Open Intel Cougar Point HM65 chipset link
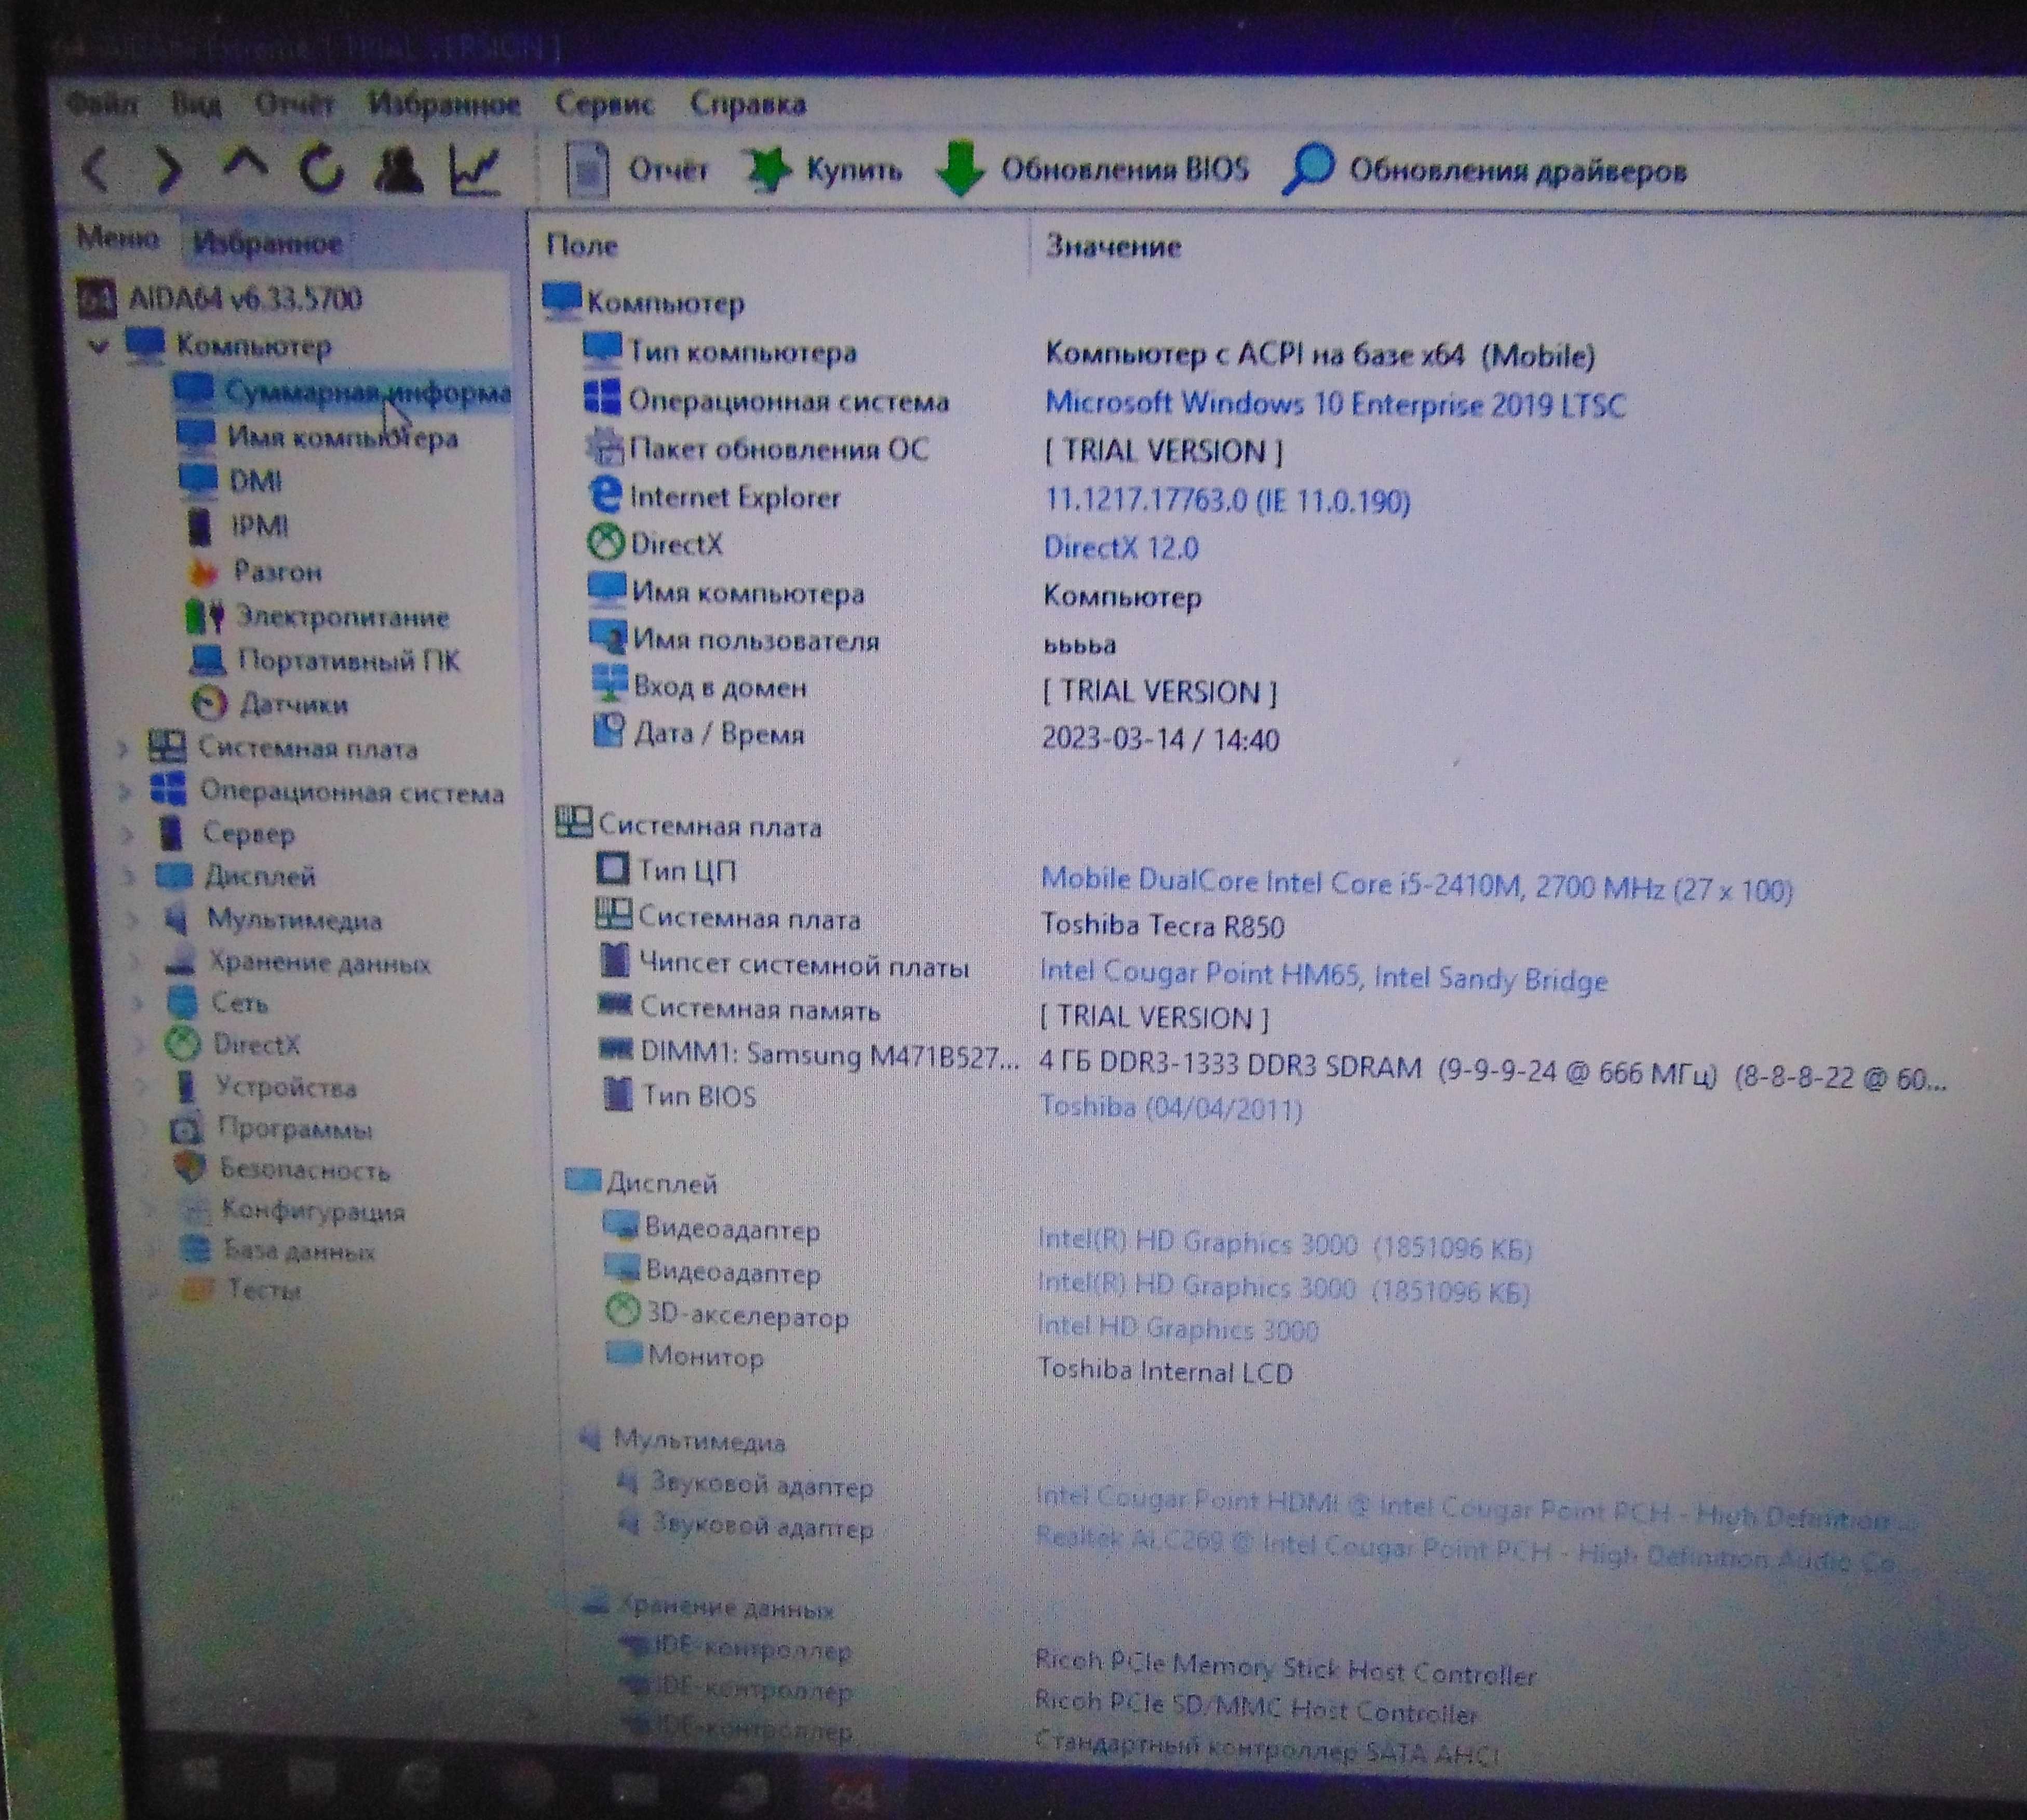This screenshot has width=2027, height=1820. point(1323,976)
